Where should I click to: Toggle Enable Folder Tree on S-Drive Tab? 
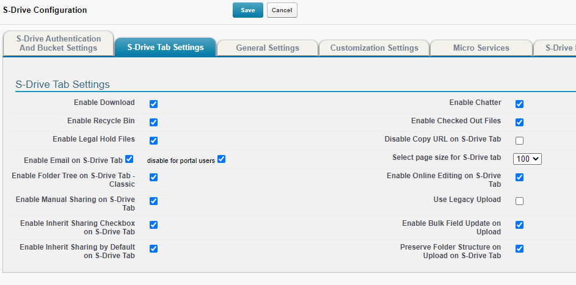pos(154,177)
